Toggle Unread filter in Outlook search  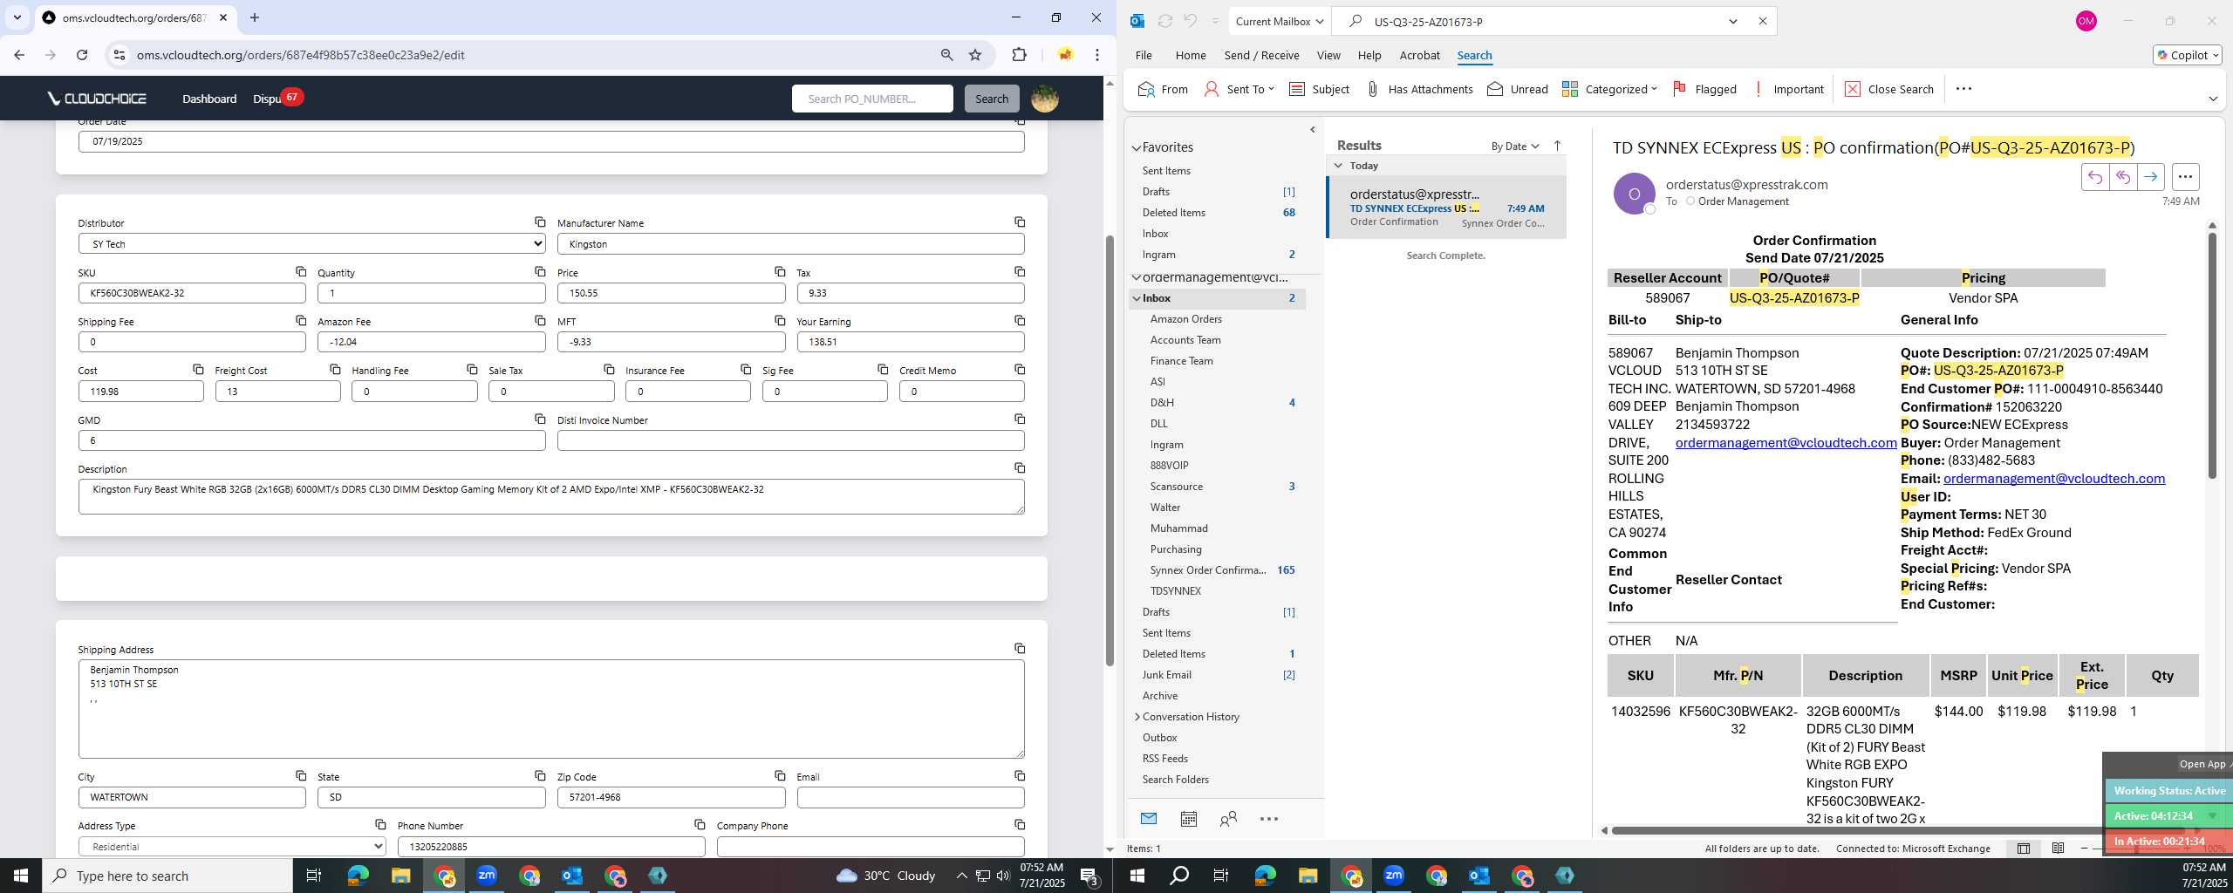(x=1518, y=89)
